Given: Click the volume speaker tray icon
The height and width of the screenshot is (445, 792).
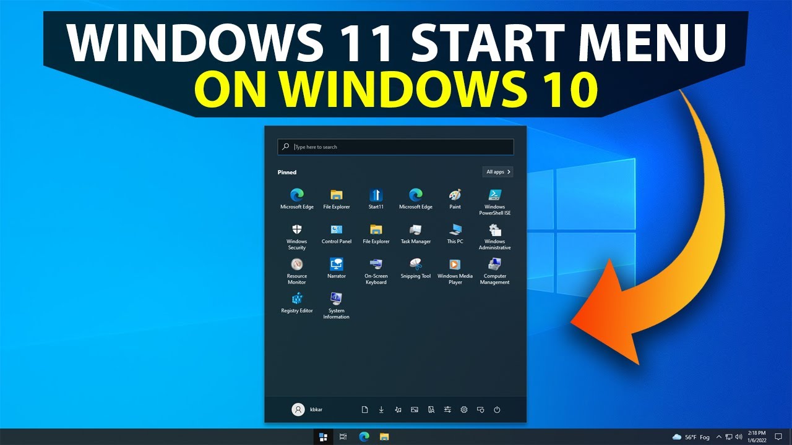Looking at the screenshot, I should pos(739,437).
